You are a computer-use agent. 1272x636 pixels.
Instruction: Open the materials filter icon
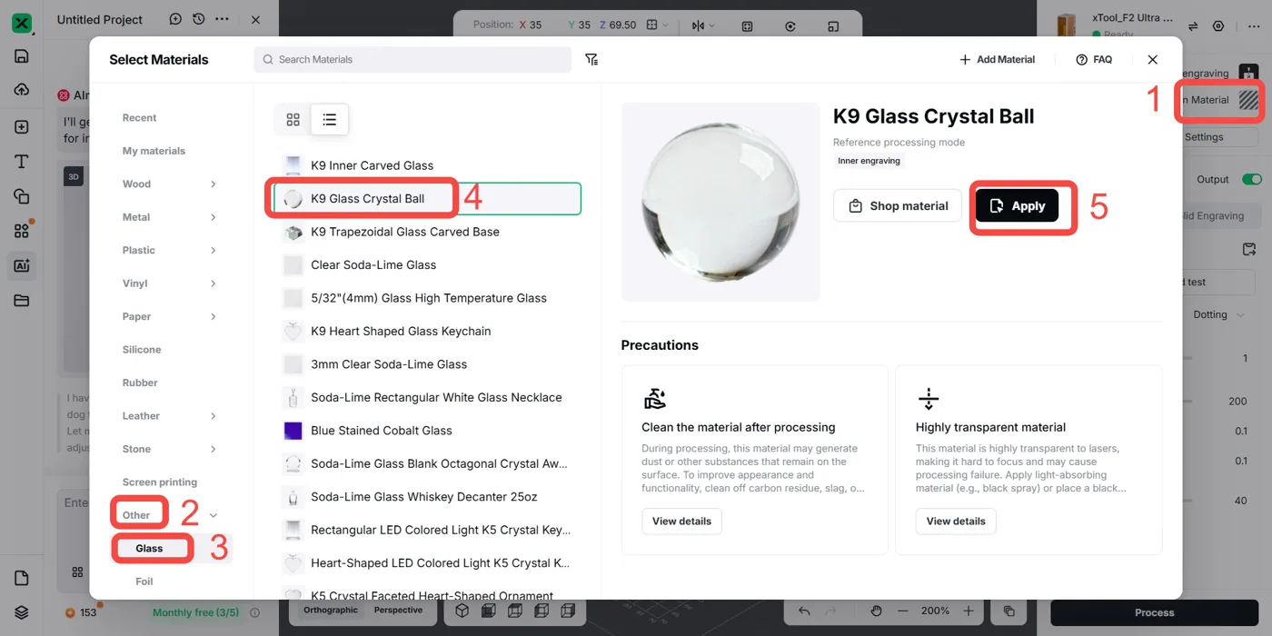pyautogui.click(x=591, y=59)
